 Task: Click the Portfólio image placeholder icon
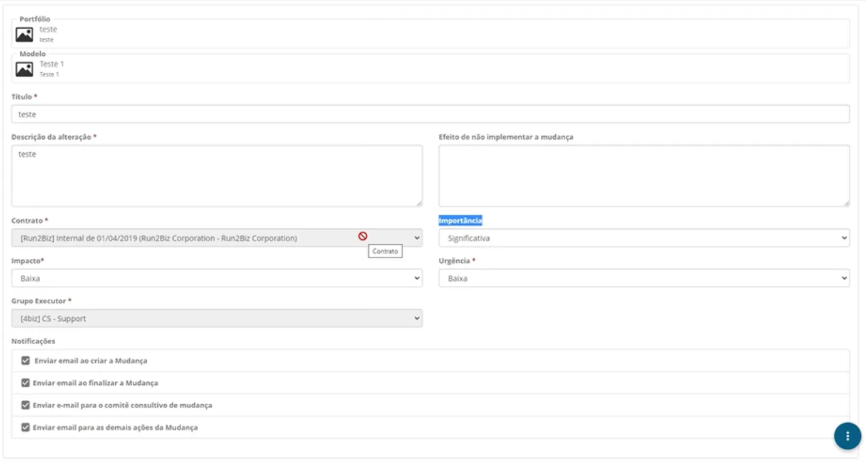tap(24, 34)
